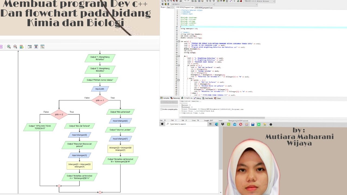This screenshot has height=195, width=347.
Task: Enable Shorten compiler paths checkbox
Action: click(x=161, y=109)
